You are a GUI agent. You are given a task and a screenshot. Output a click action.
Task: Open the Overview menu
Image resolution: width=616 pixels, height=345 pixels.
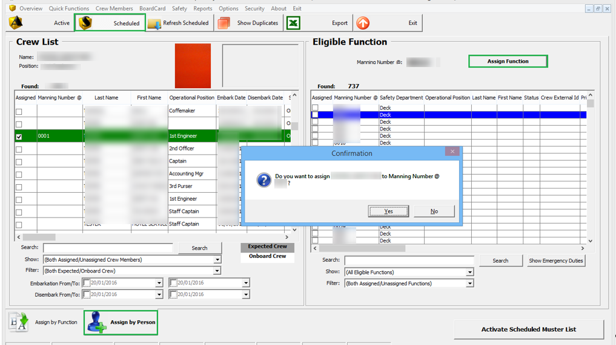(31, 8)
